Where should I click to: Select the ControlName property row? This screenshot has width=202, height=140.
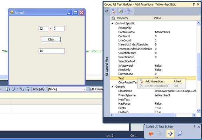153,32
